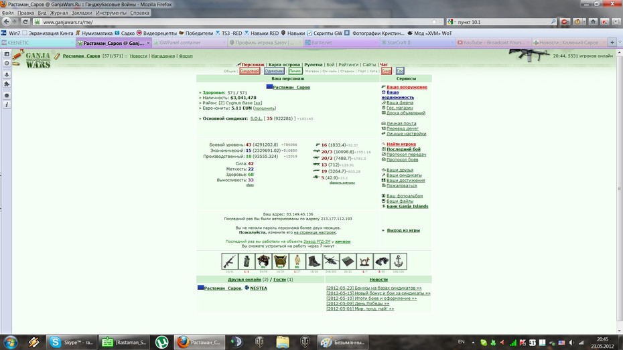Open the Рулетка page
The height and width of the screenshot is (350, 623).
pyautogui.click(x=313, y=64)
